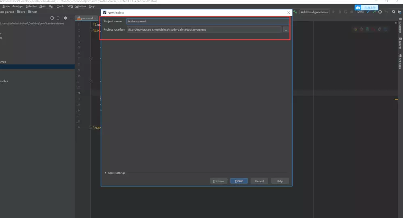
Task: Cancel the New Project dialog
Action: coord(259,181)
